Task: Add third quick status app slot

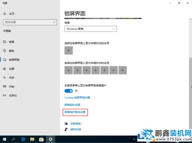Action: pos(87,70)
